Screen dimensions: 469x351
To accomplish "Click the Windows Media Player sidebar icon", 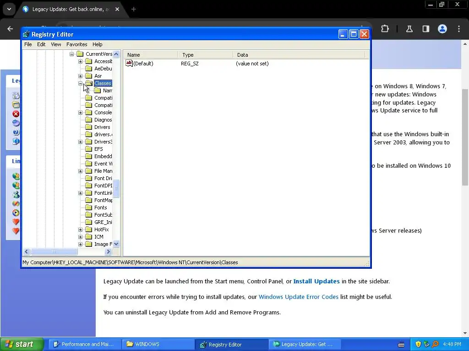I will [x=16, y=213].
